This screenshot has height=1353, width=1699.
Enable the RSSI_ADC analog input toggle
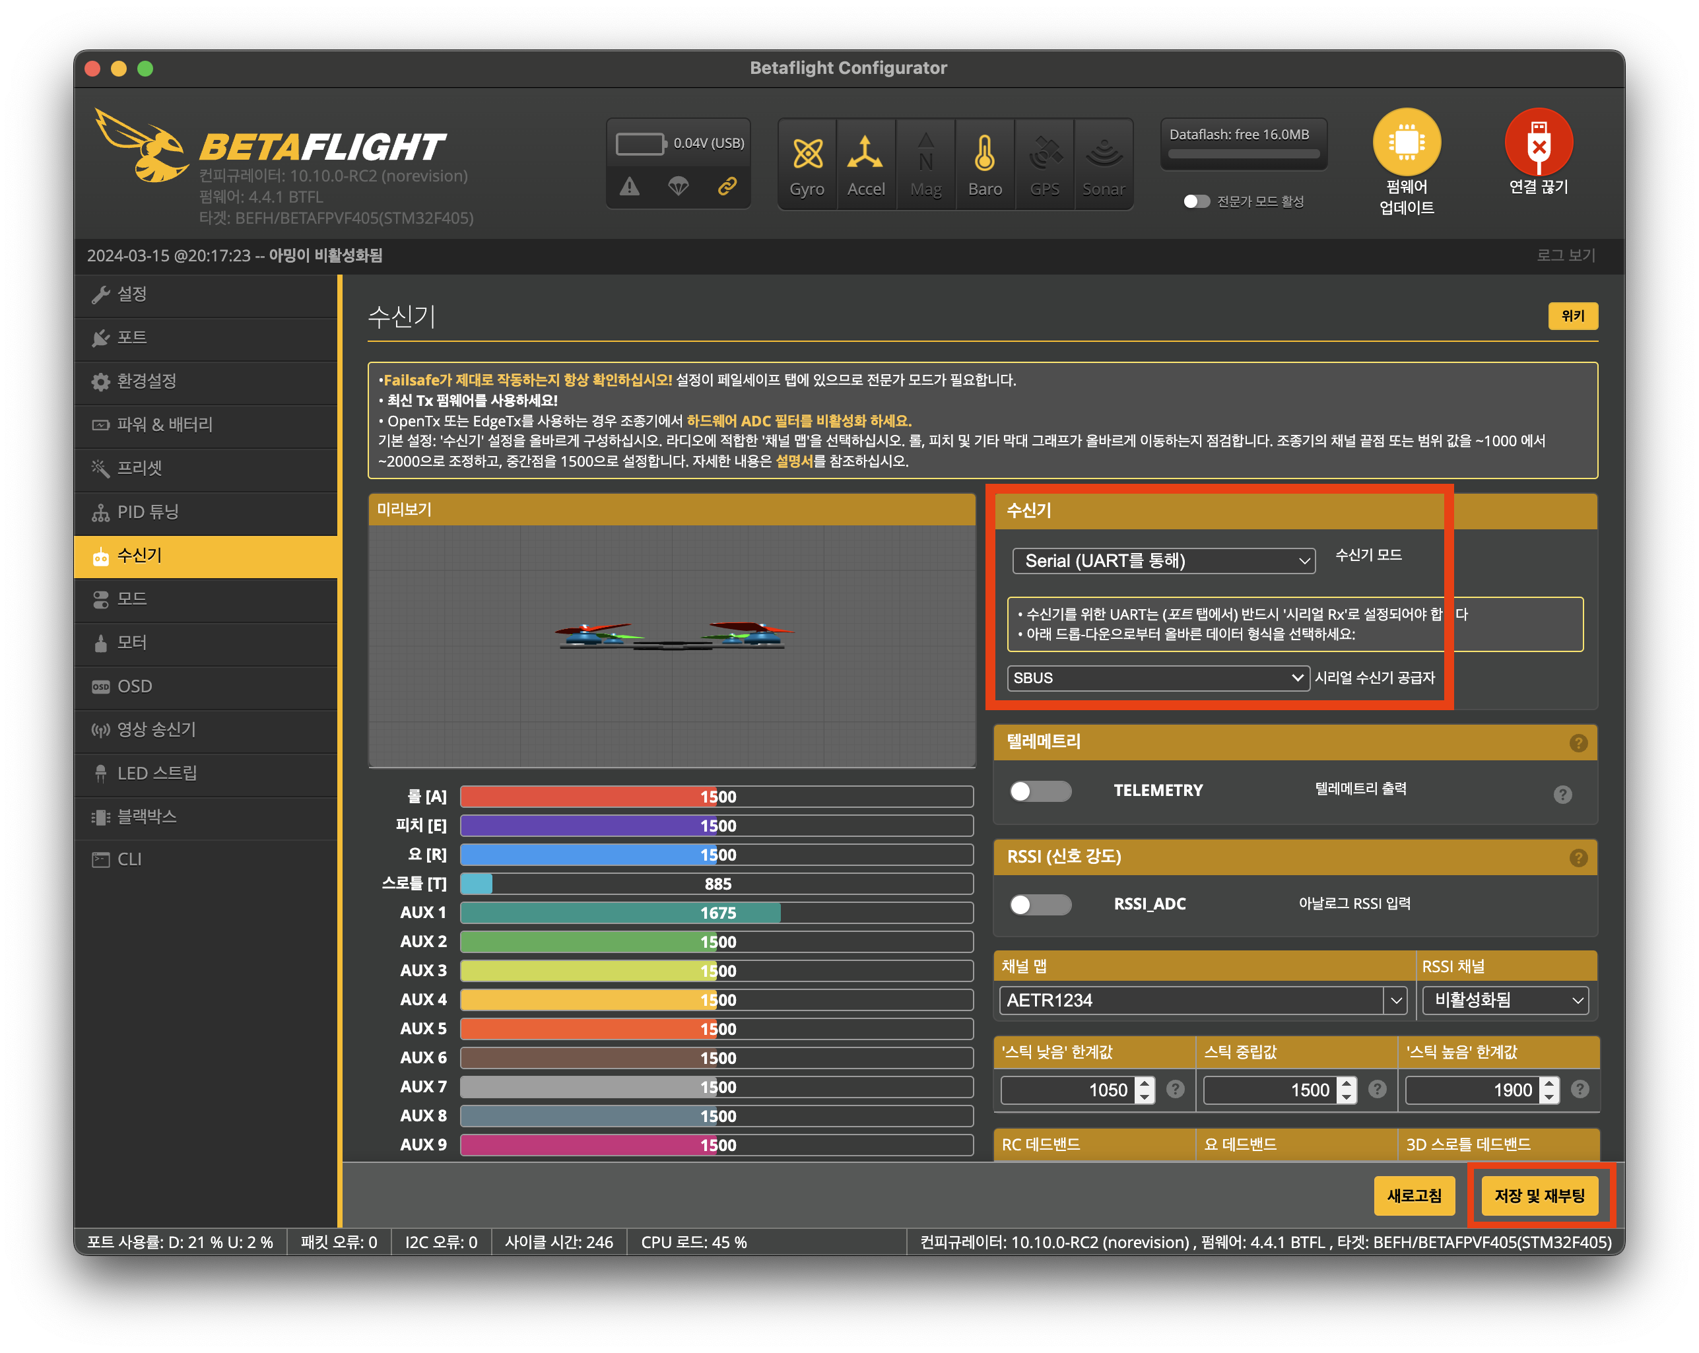[1040, 904]
